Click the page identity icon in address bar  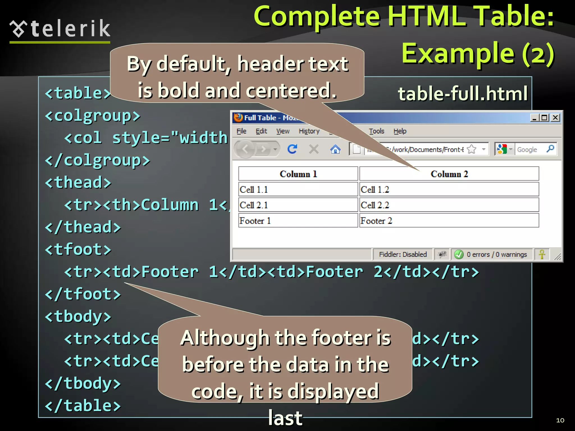[357, 149]
